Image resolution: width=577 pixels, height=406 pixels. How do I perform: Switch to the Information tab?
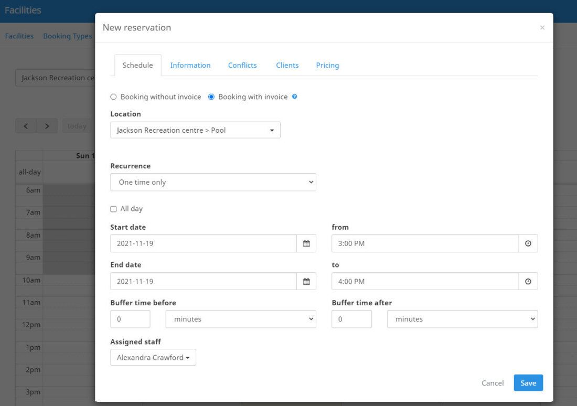coord(190,65)
